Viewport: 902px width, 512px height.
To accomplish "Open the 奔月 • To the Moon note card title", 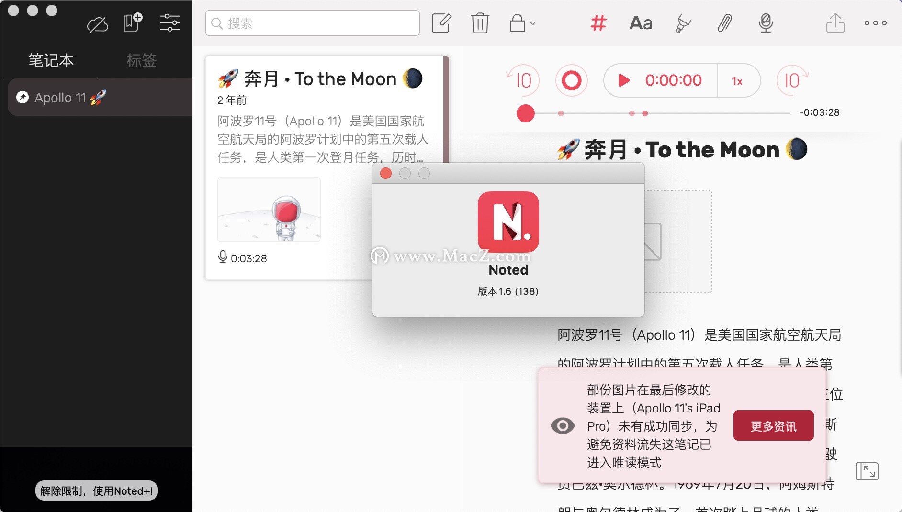I will 320,79.
